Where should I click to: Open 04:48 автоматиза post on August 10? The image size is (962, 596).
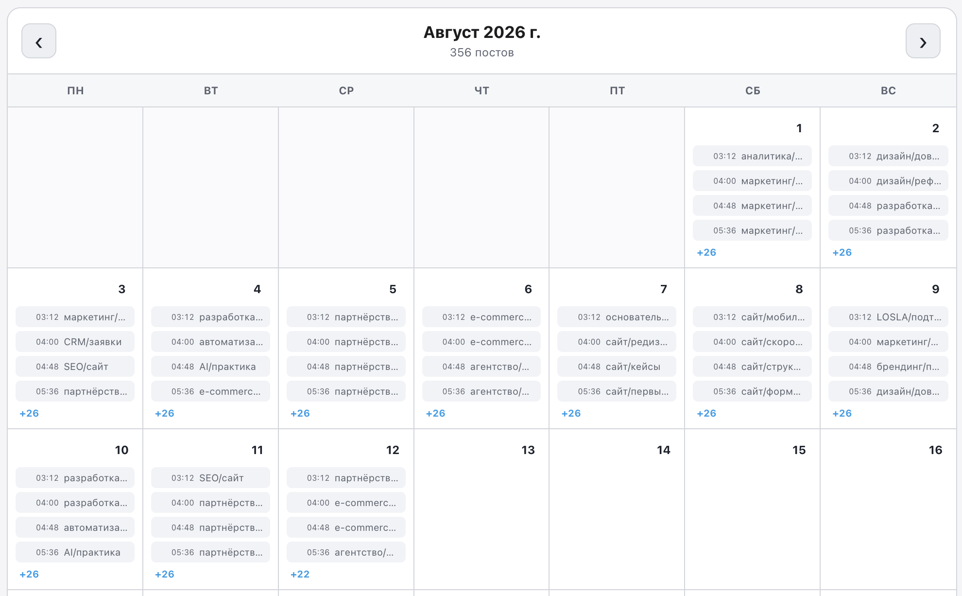point(75,527)
